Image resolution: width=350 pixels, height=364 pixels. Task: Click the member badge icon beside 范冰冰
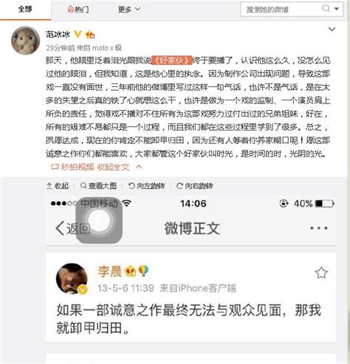pos(90,35)
